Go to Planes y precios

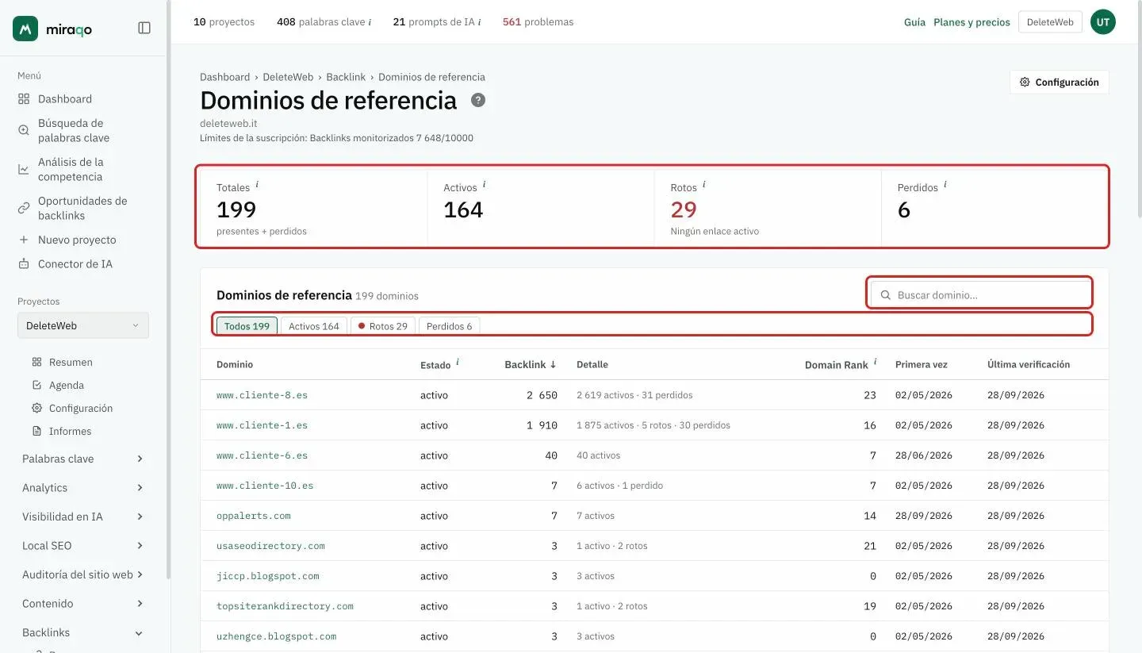tap(971, 22)
